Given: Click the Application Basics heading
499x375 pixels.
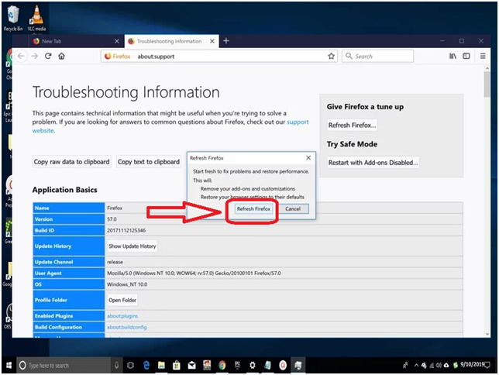Looking at the screenshot, I should 64,190.
